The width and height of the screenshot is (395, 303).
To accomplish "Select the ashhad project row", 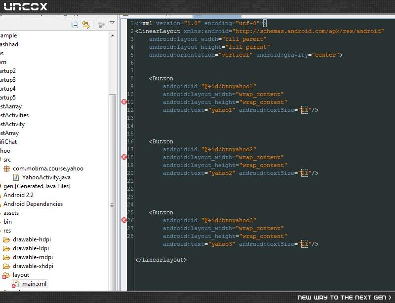I will 9,44.
